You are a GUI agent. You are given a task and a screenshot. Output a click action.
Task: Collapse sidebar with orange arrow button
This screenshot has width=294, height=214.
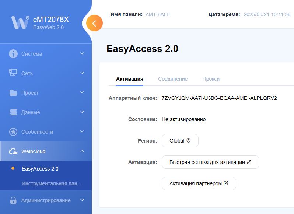click(x=94, y=24)
